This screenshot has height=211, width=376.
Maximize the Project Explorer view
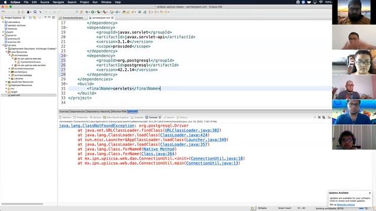[53, 18]
